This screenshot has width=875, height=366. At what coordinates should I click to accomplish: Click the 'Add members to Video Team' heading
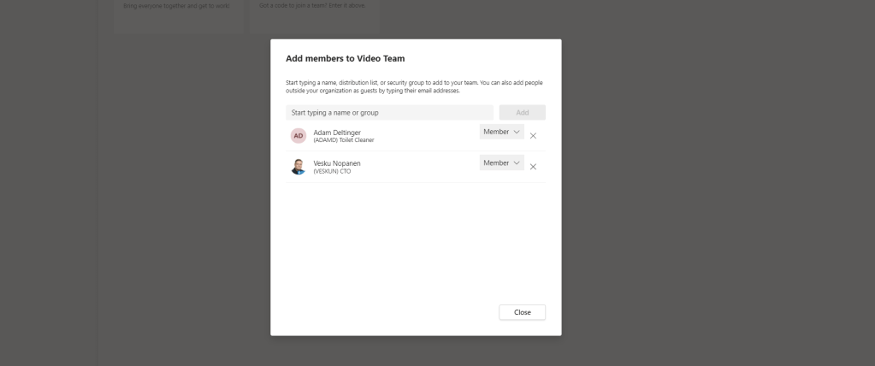(345, 59)
